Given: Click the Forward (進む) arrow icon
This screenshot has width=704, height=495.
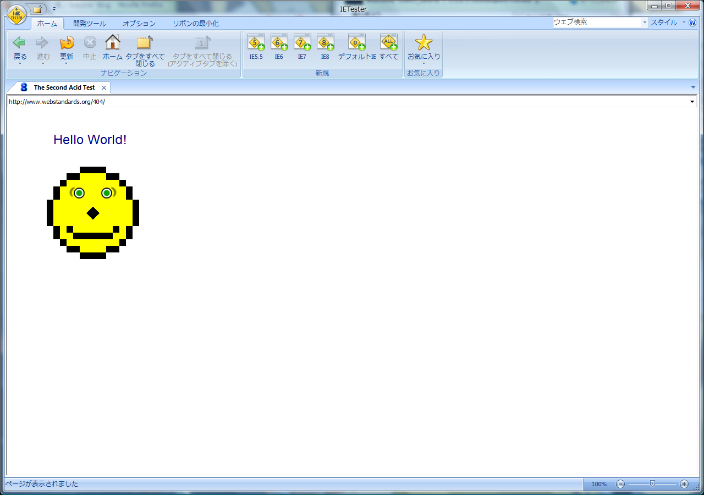Looking at the screenshot, I should [x=43, y=42].
